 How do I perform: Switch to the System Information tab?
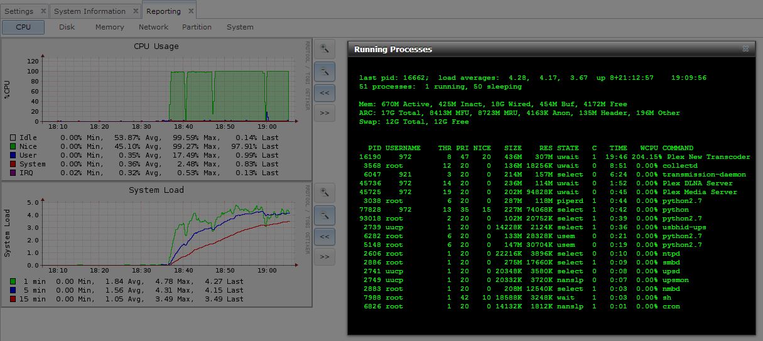pos(89,11)
